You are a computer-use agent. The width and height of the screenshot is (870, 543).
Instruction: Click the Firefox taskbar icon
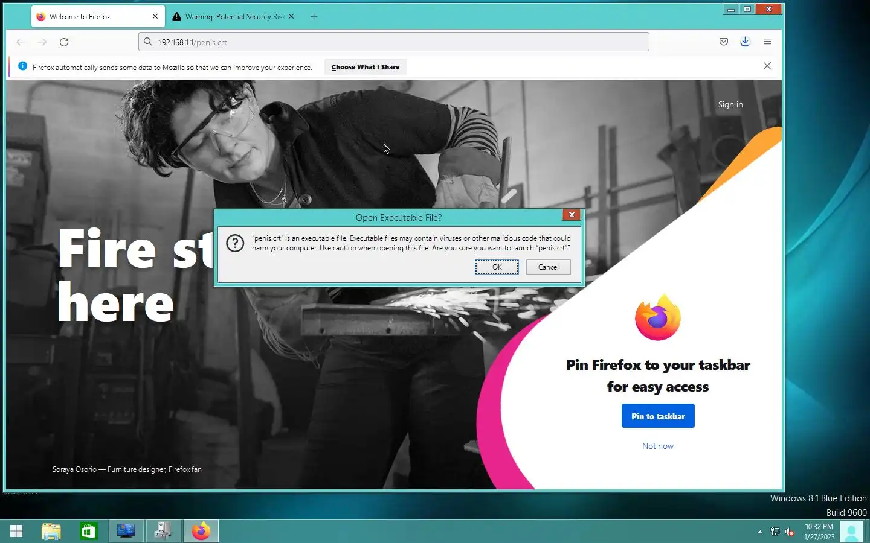coord(201,531)
